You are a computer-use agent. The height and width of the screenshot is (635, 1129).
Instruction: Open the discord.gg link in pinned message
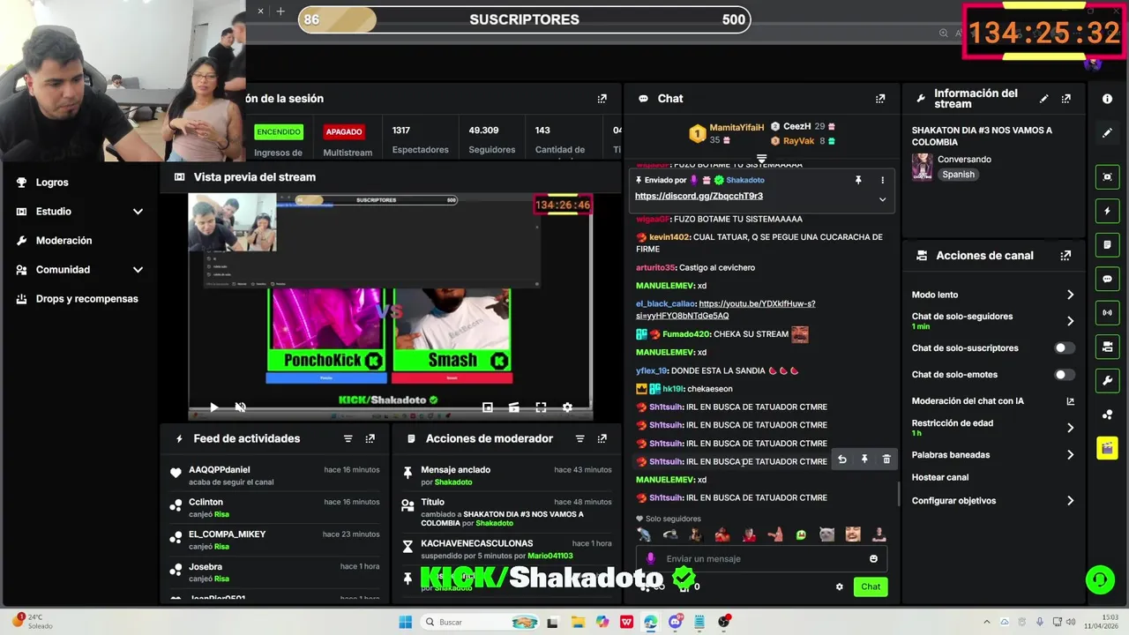coord(699,196)
